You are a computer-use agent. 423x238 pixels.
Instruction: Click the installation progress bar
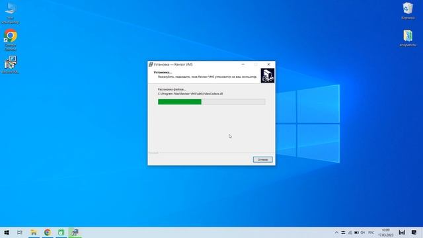click(x=211, y=102)
